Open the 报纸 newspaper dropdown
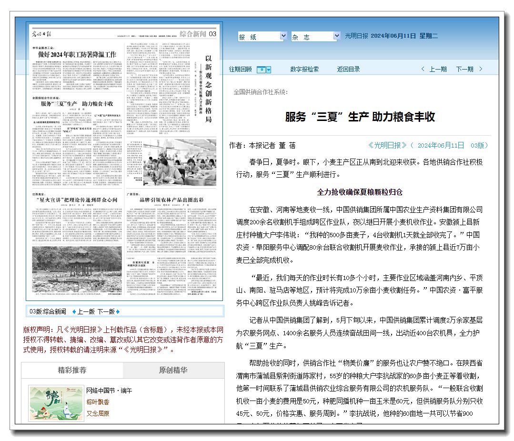 (262, 36)
